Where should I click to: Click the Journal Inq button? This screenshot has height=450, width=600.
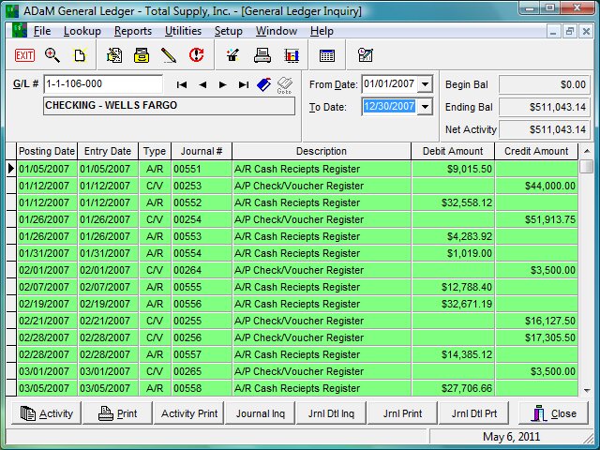coord(261,413)
